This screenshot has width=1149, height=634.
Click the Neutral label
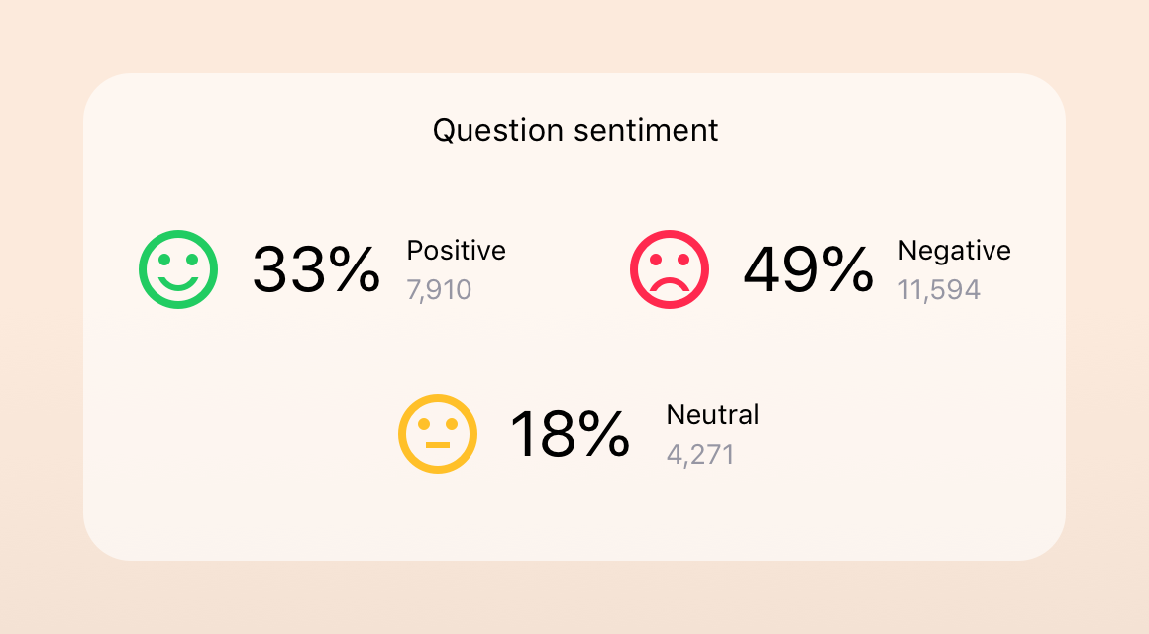[x=712, y=415]
